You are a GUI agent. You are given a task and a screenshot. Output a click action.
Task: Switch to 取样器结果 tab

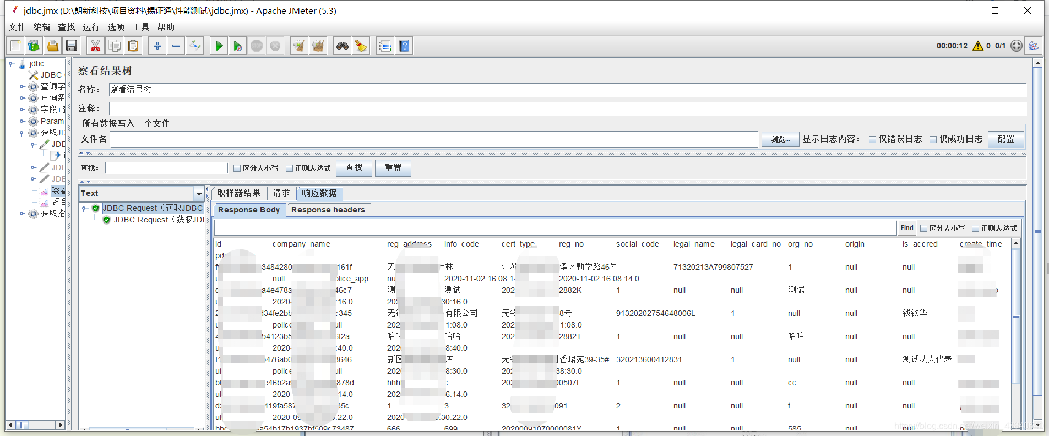tap(240, 193)
